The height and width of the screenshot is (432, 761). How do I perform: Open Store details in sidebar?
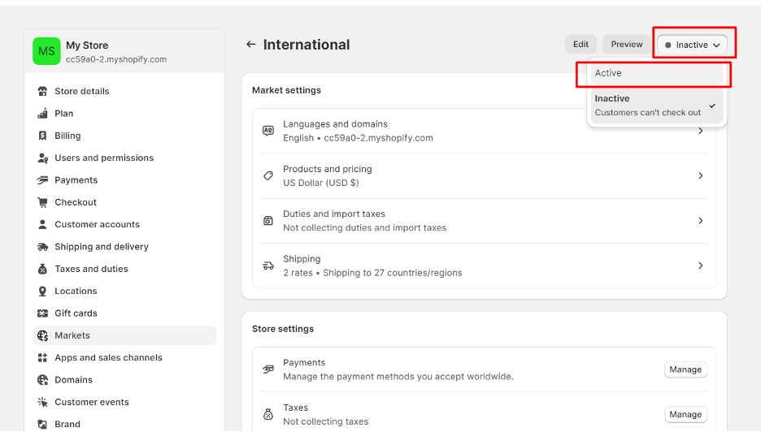pyautogui.click(x=124, y=91)
